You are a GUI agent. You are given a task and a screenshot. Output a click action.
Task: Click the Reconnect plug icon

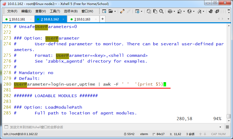pos(122,11)
